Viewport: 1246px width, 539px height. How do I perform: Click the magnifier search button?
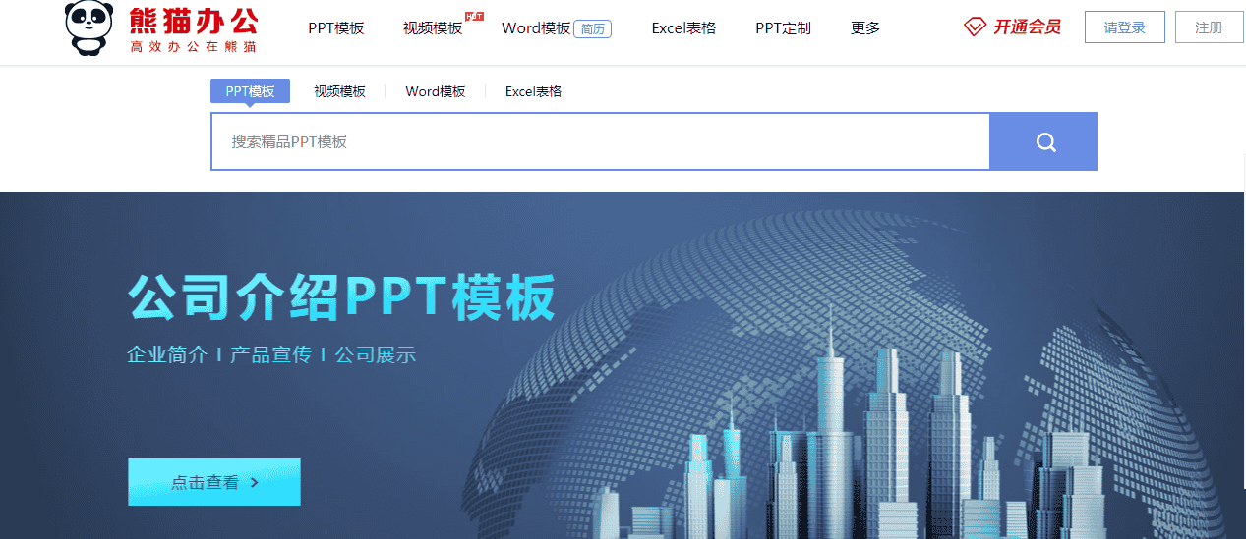(x=1043, y=142)
